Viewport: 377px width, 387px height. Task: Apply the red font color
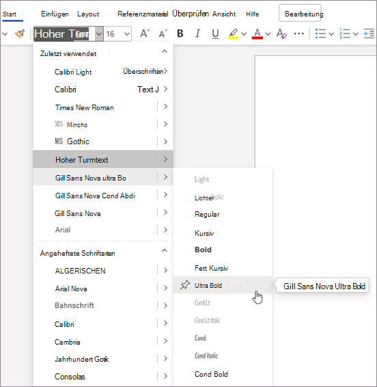pos(257,34)
